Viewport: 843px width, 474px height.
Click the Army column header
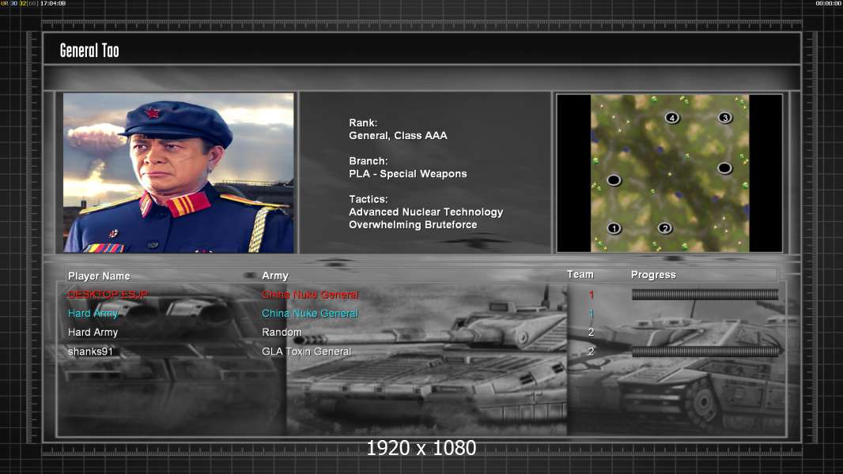click(275, 276)
